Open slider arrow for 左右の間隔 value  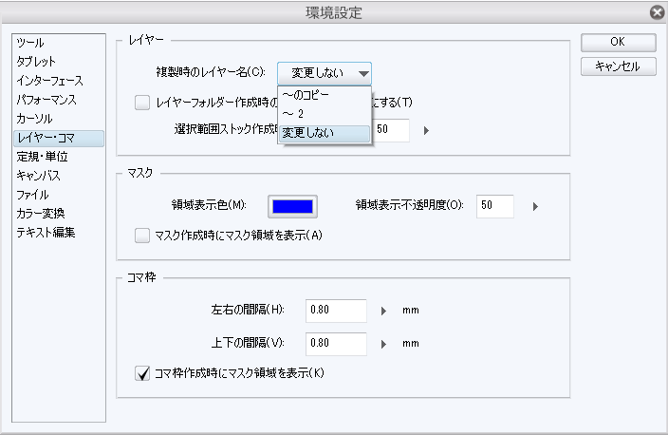383,311
